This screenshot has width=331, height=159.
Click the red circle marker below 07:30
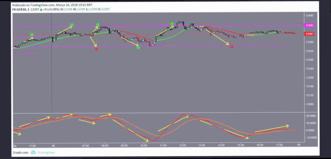click(96, 49)
